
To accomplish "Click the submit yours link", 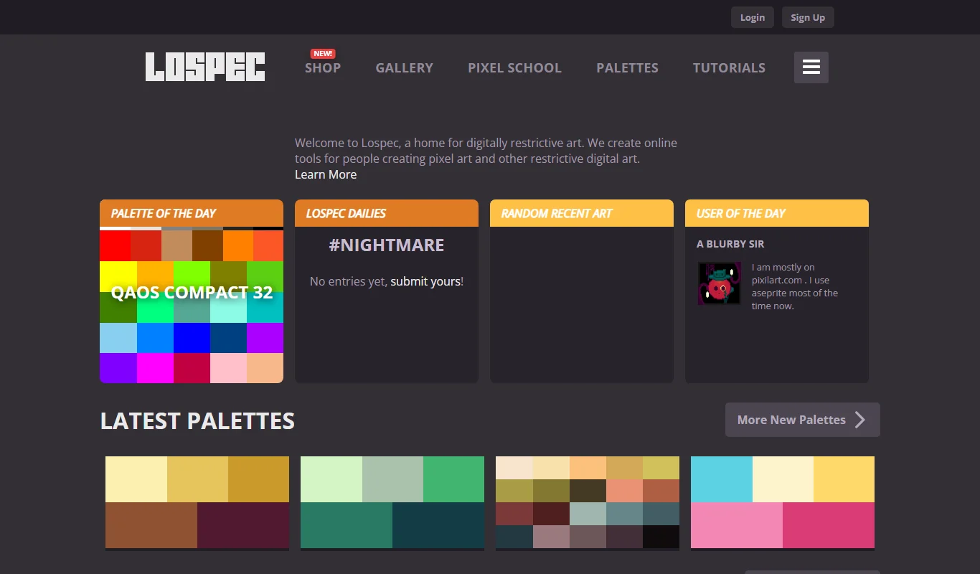I will [x=425, y=281].
